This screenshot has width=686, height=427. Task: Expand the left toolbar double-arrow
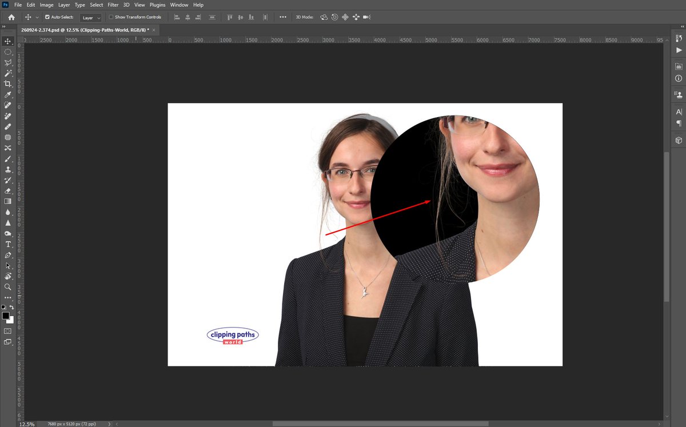3,26
